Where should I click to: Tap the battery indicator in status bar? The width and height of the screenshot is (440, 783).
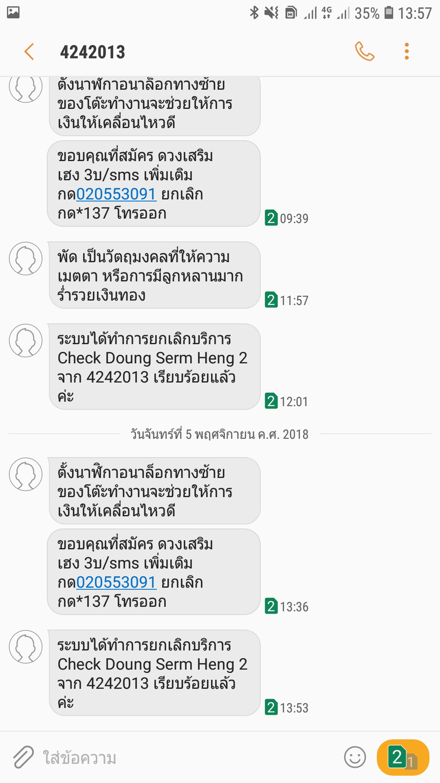(389, 13)
